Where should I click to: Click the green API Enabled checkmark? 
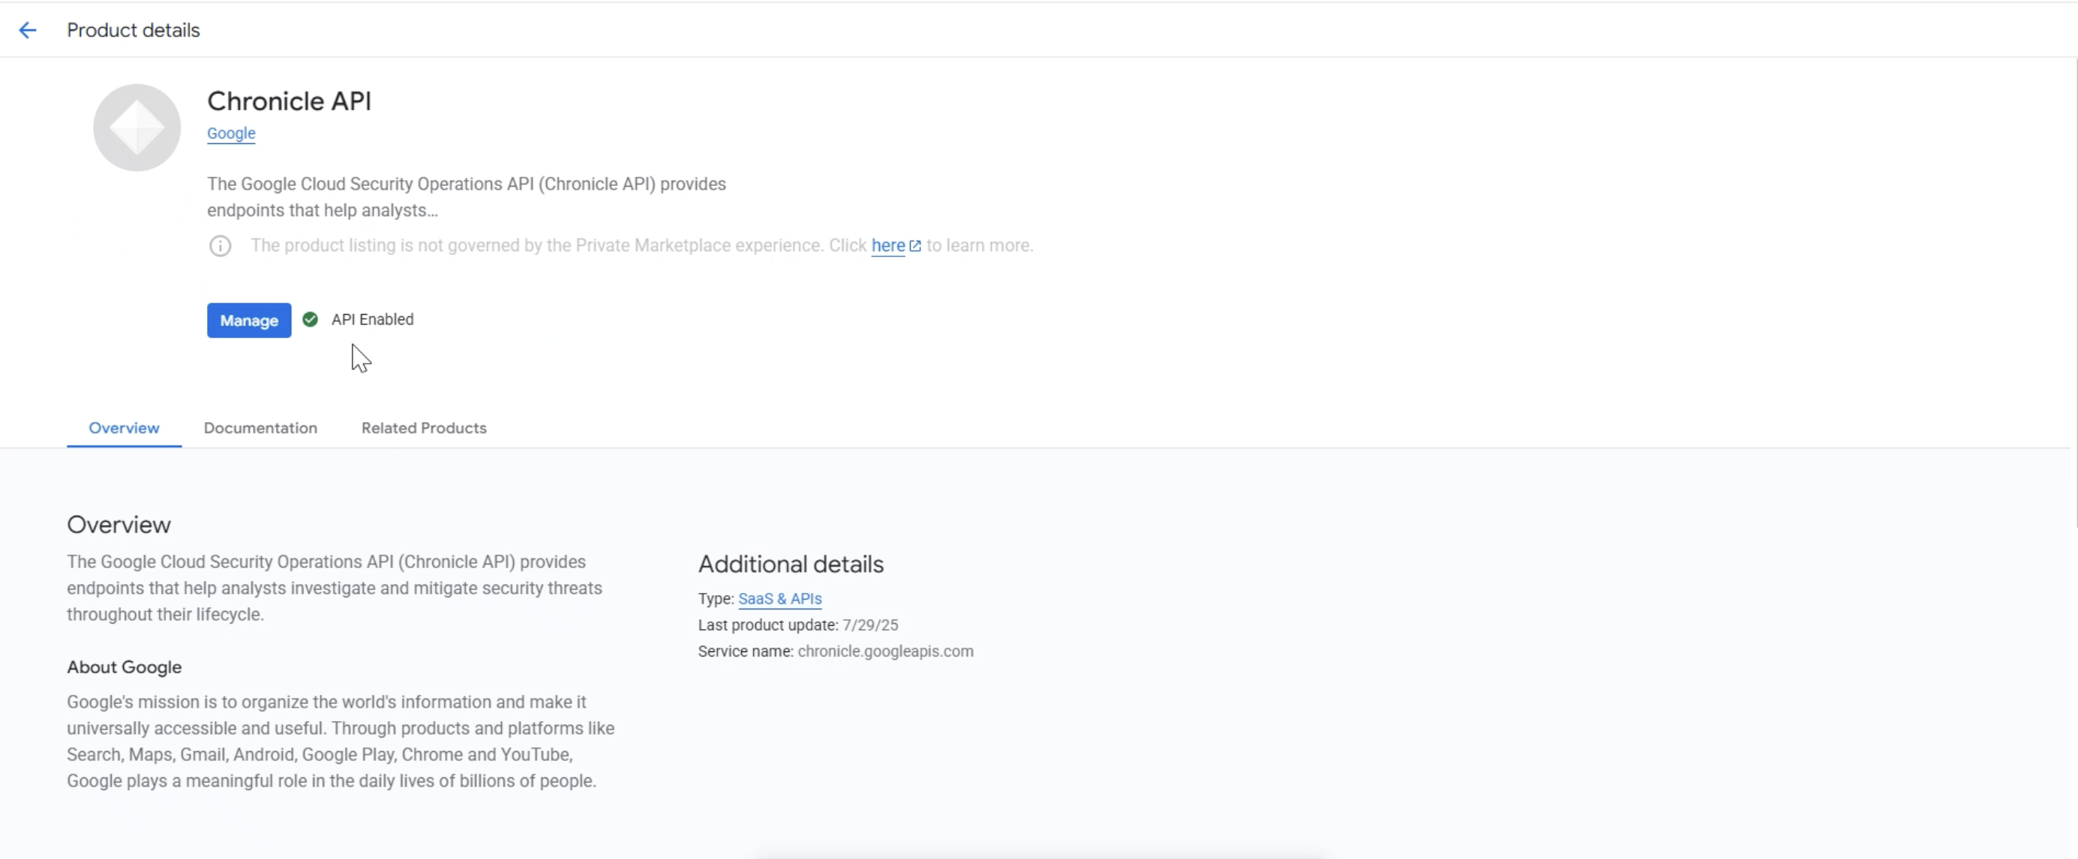click(x=310, y=320)
